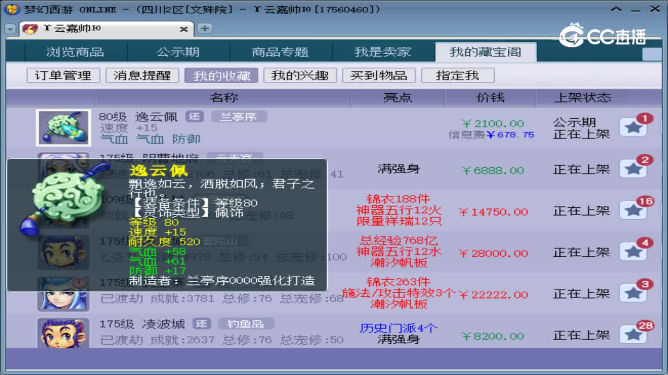The width and height of the screenshot is (668, 375).
Task: Open 消息提醒 notifications
Action: [x=142, y=76]
